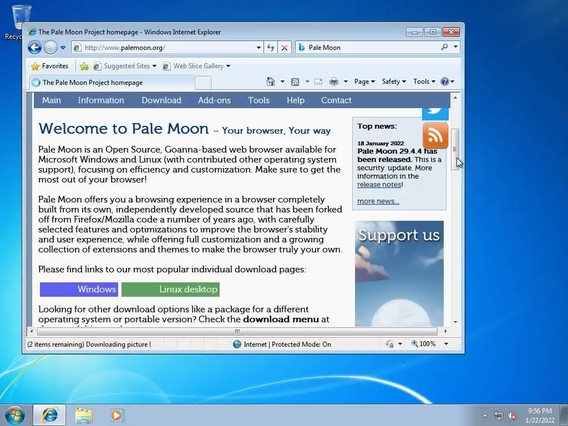
Task: Expand the Home button dropdown arrow
Action: pyautogui.click(x=282, y=82)
